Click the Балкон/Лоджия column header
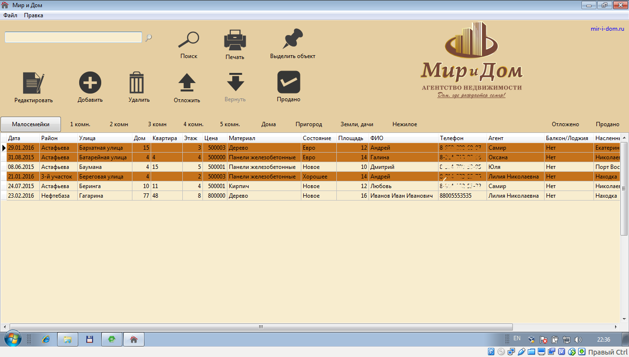 pyautogui.click(x=569, y=138)
